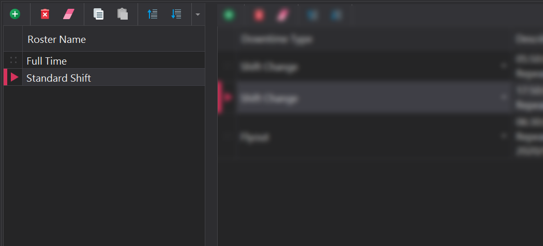This screenshot has width=543, height=246.
Task: Delete the downtime entry using the red icon
Action: (x=259, y=15)
